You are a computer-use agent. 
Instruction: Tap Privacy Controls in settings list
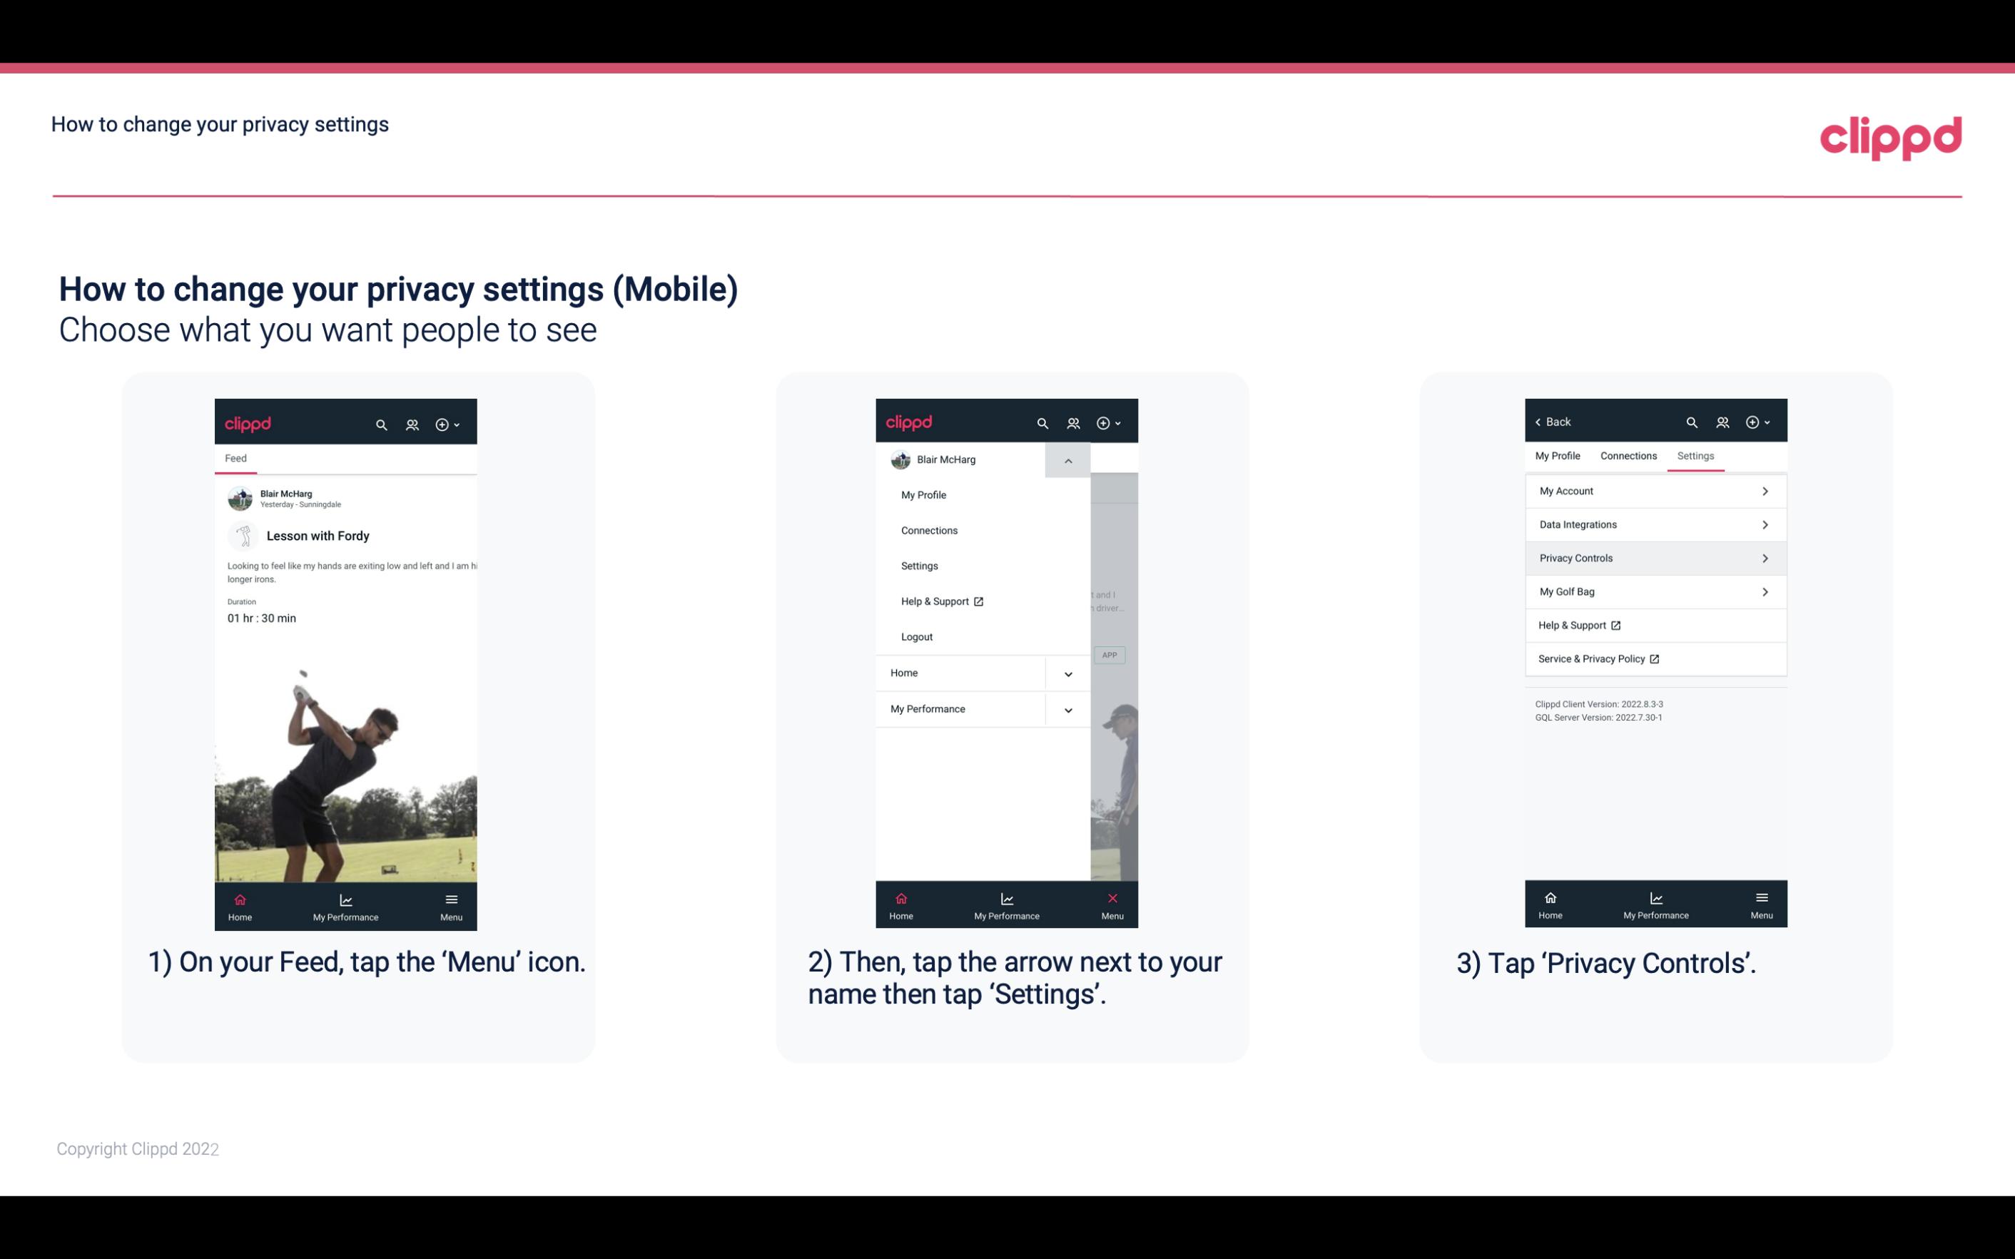[1654, 557]
